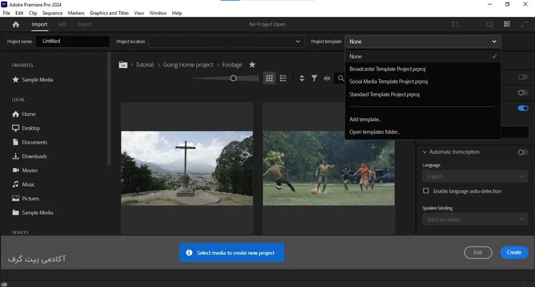
Task: Browse the Documents location
Action: [x=29, y=142]
